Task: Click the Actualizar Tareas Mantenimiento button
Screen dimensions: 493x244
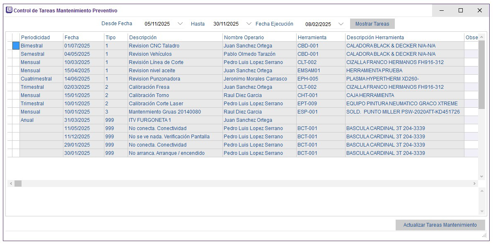Action: (x=440, y=225)
